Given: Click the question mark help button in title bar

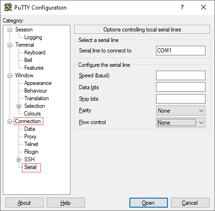Looking at the screenshot, I should tap(182, 7).
